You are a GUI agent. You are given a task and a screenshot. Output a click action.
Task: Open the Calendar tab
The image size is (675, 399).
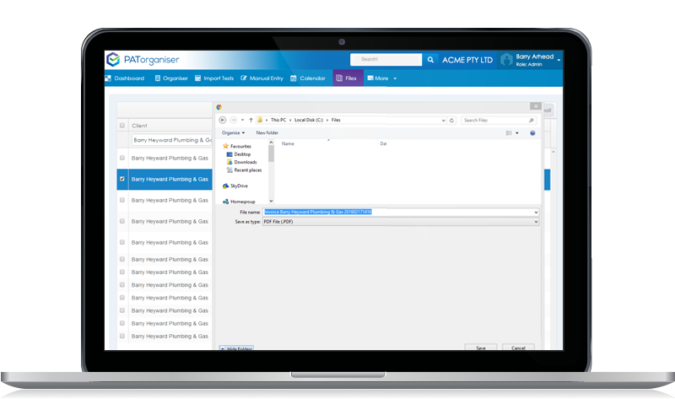(x=308, y=78)
